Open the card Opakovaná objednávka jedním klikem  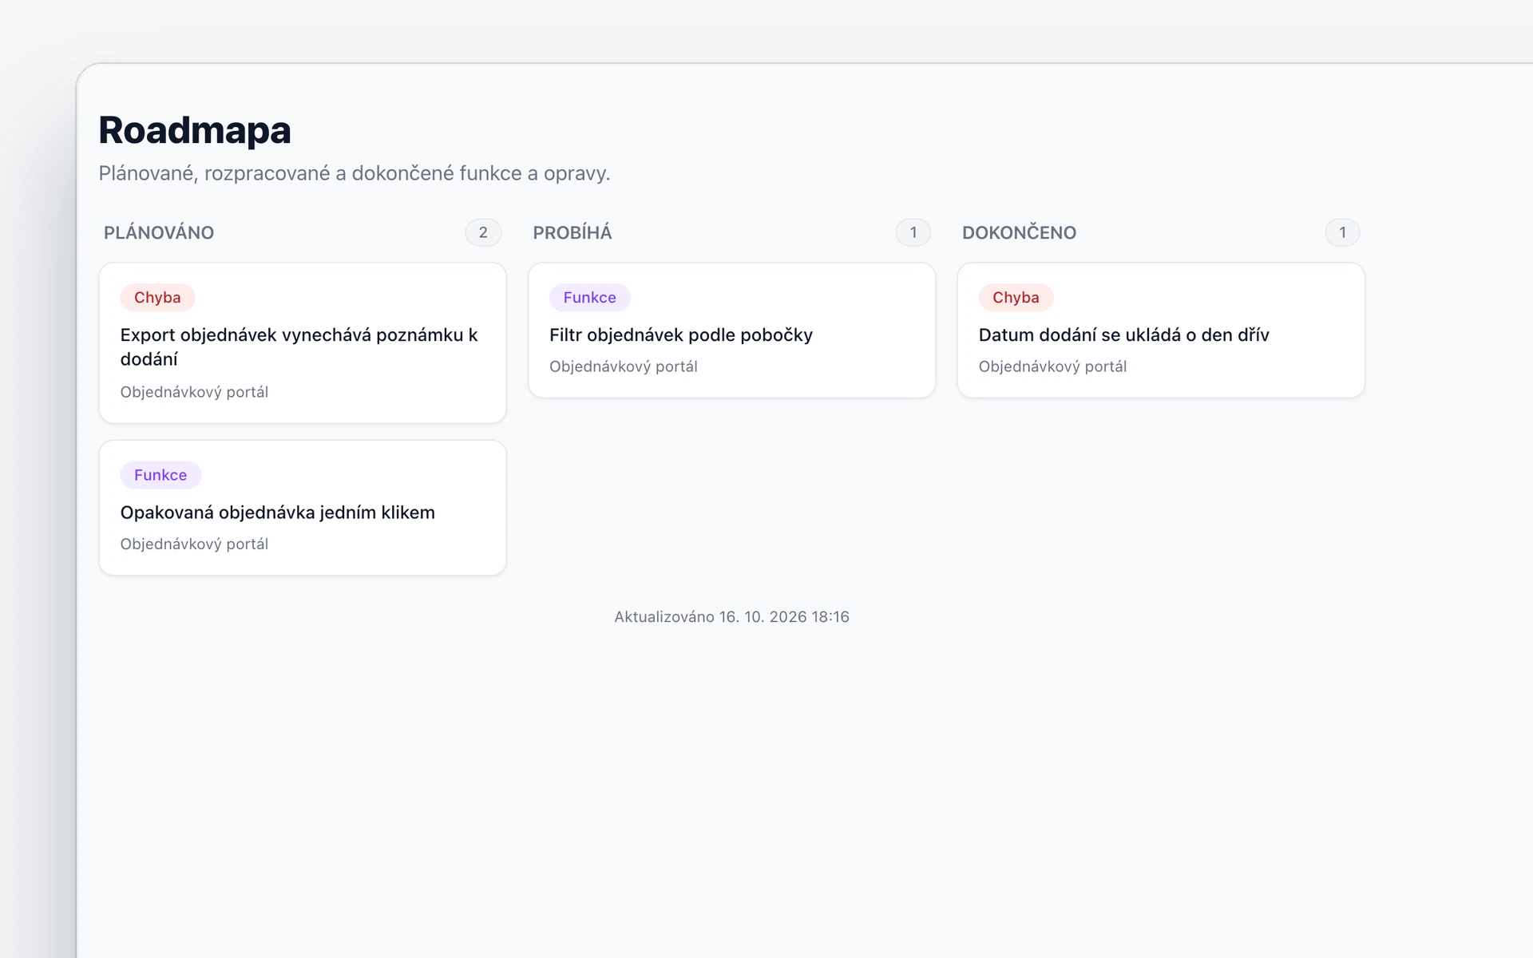[303, 508]
